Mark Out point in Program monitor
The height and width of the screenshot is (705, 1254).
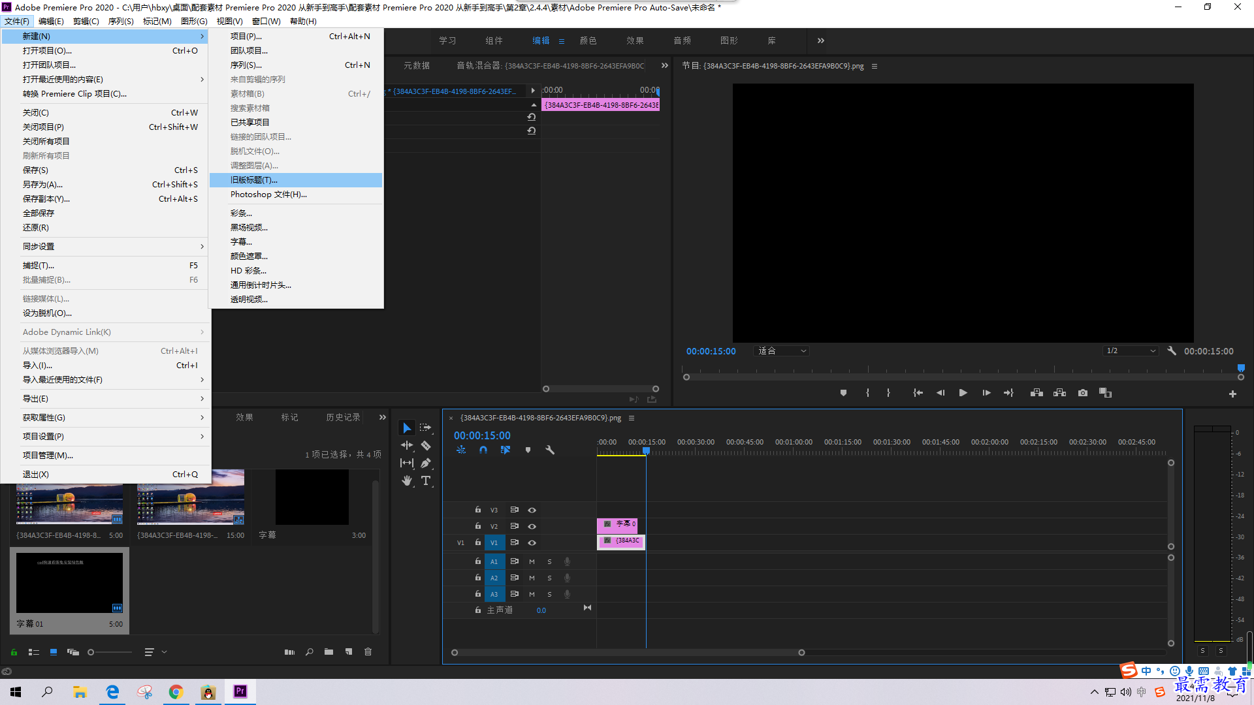click(x=888, y=393)
